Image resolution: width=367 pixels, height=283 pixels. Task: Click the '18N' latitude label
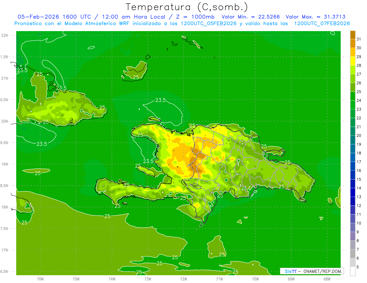click(5, 207)
